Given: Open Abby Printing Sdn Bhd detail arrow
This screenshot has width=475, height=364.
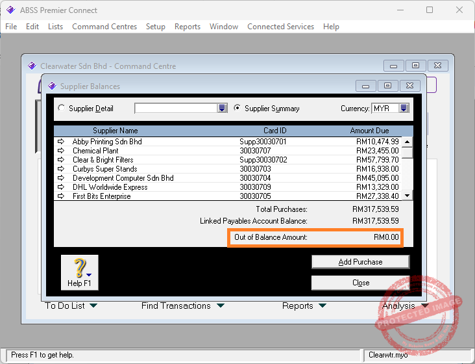Looking at the screenshot, I should pos(61,141).
